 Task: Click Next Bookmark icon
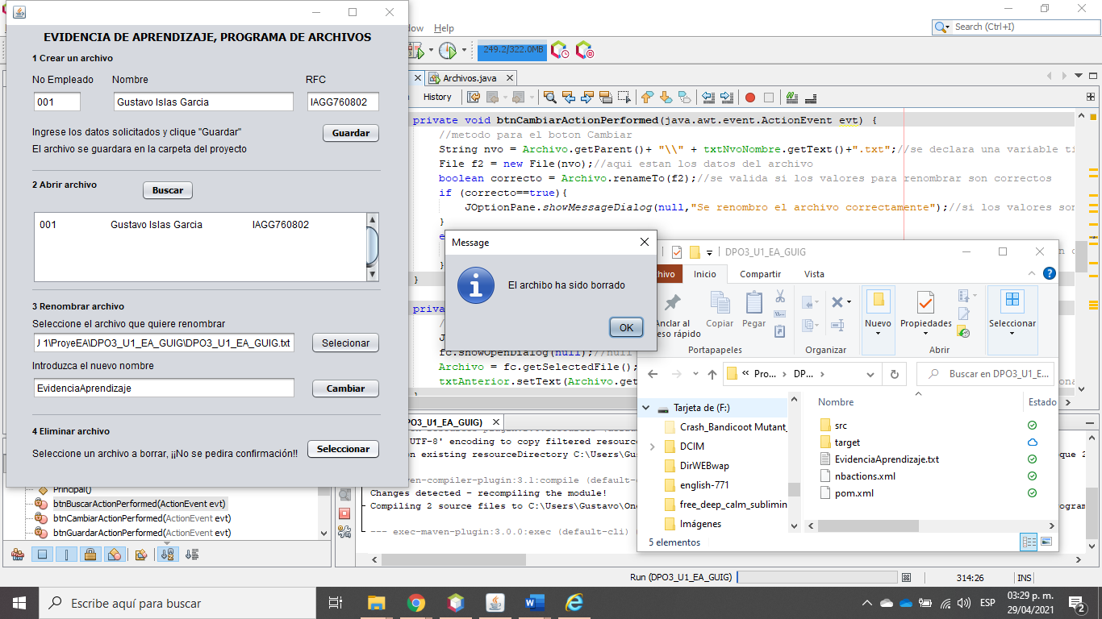pos(666,98)
